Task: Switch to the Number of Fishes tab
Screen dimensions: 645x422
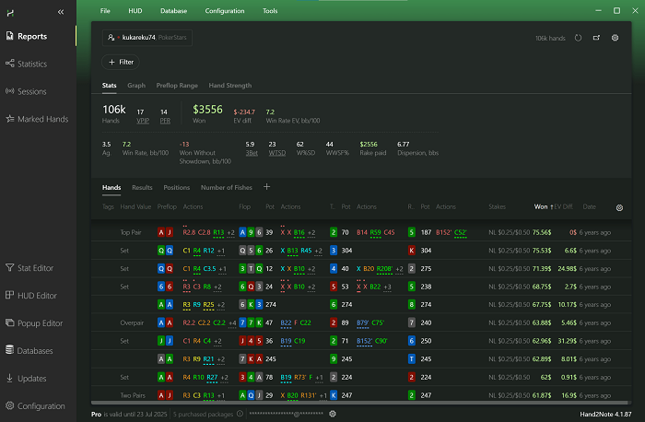Action: click(227, 187)
